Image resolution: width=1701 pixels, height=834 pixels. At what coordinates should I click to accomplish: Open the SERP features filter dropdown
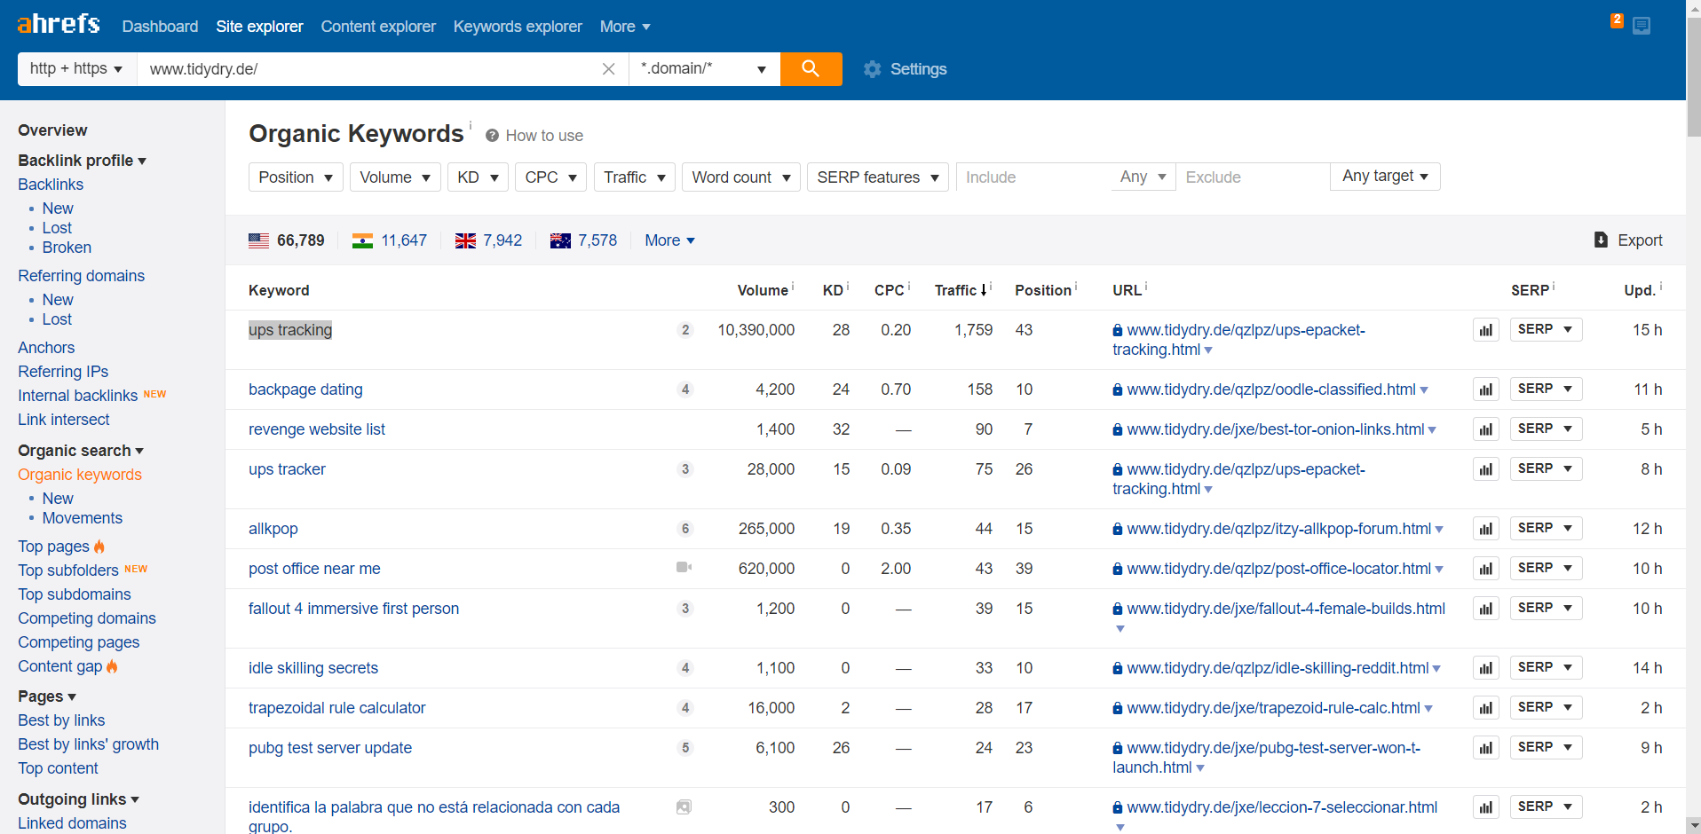(878, 177)
